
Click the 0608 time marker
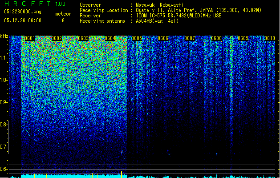(x=216, y=38)
